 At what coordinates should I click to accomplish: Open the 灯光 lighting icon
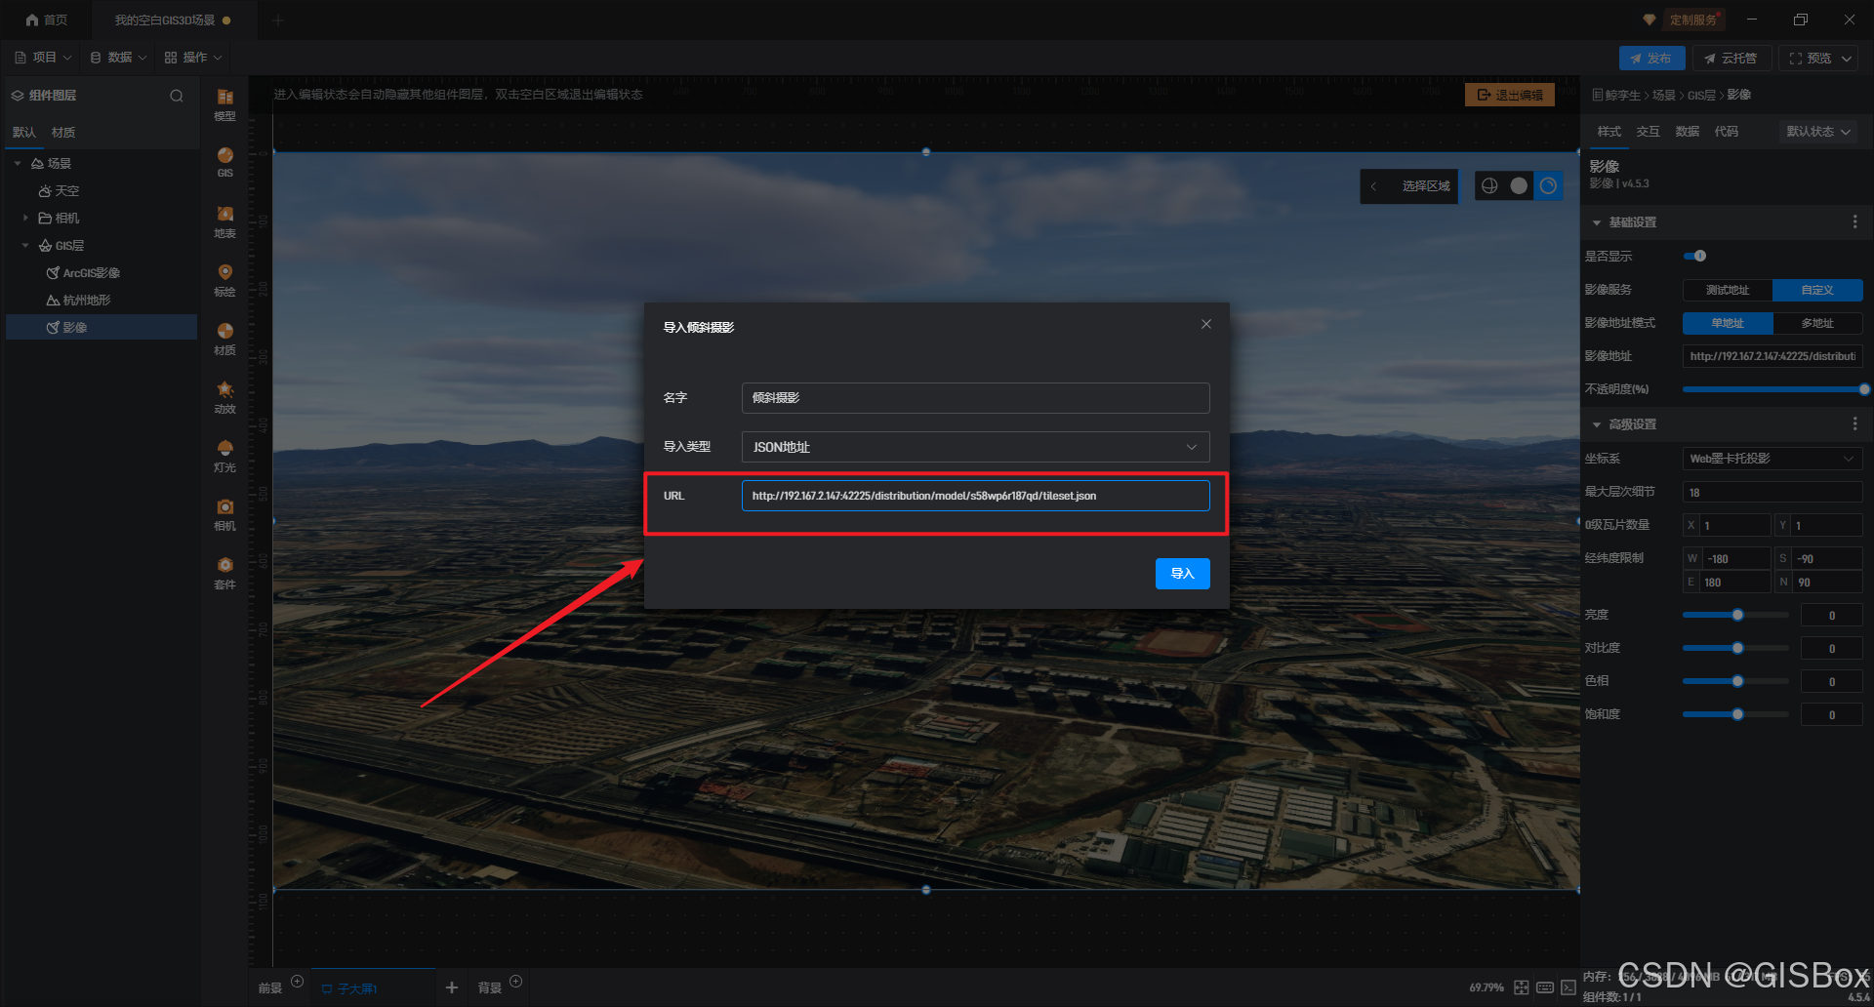tap(224, 456)
